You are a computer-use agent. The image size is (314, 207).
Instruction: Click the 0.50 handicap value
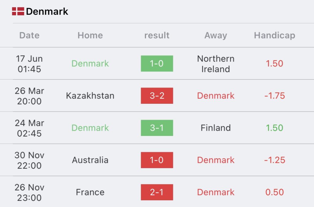274,192
